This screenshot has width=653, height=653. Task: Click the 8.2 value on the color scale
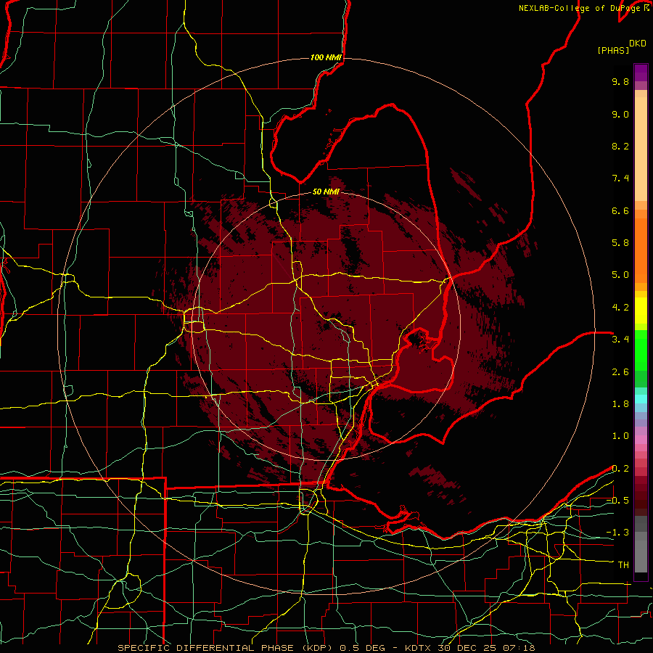(620, 146)
